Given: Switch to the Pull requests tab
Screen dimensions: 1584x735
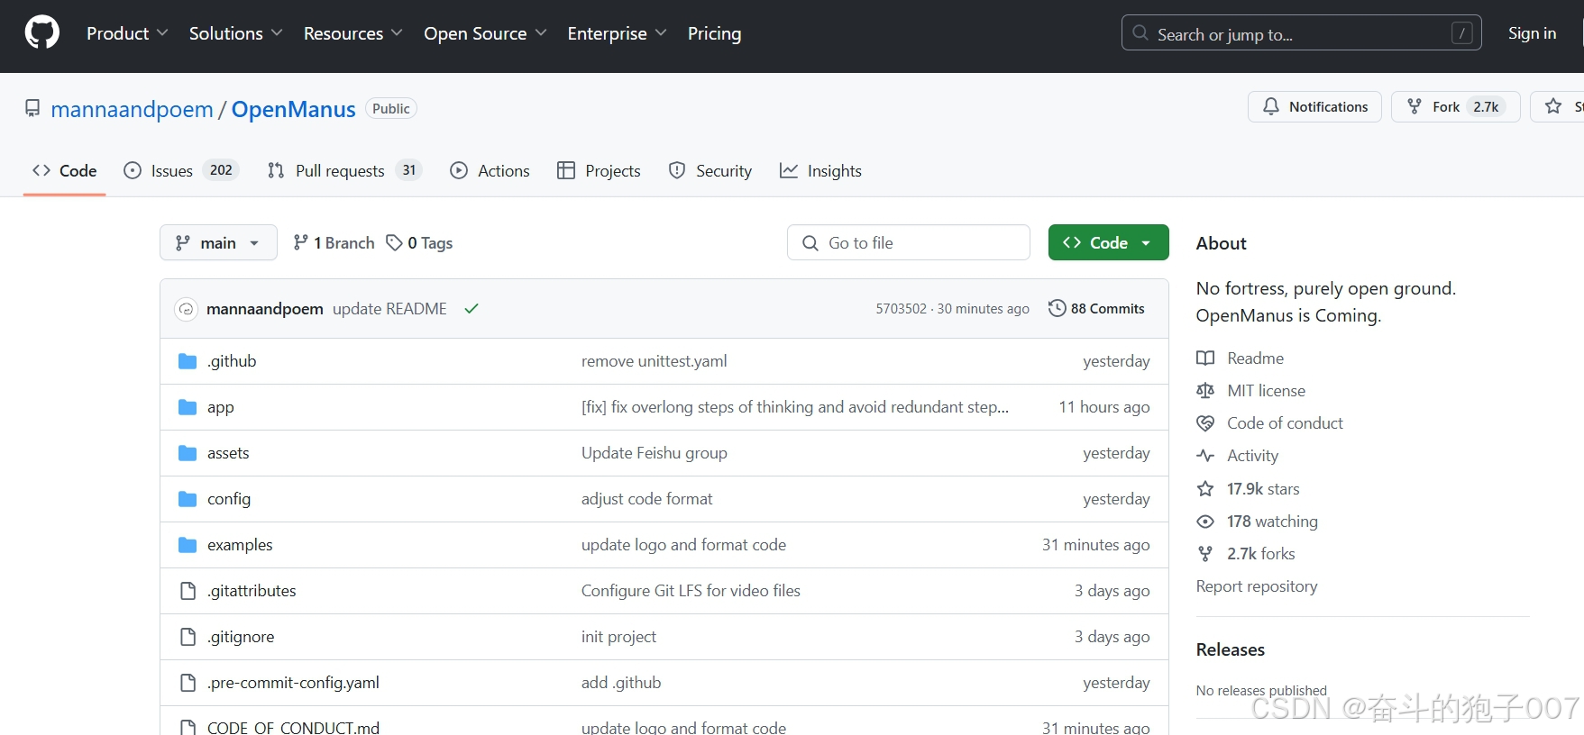Looking at the screenshot, I should point(344,170).
